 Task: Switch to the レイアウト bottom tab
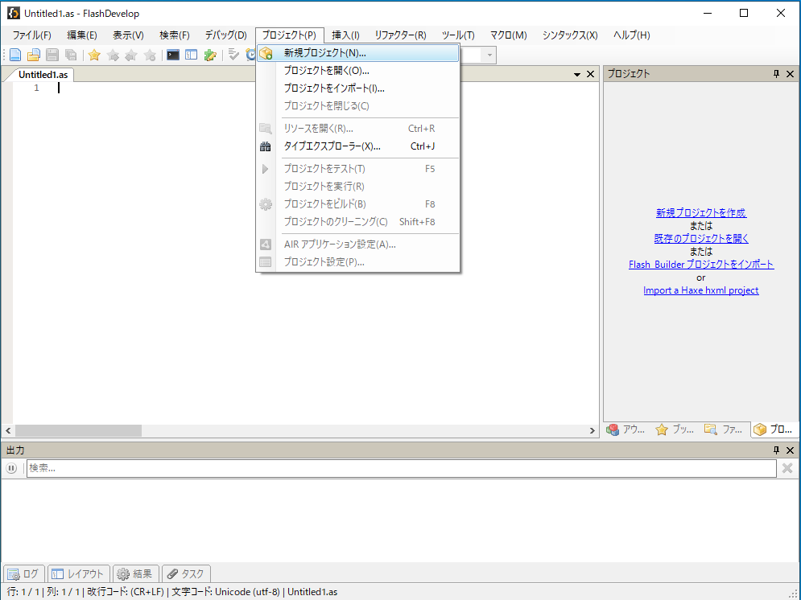click(x=78, y=574)
